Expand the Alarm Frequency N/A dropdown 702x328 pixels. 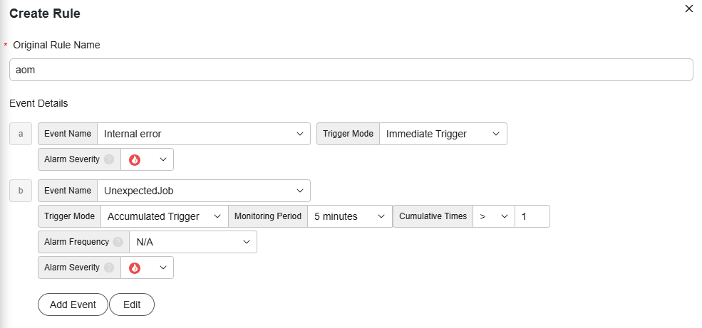193,242
